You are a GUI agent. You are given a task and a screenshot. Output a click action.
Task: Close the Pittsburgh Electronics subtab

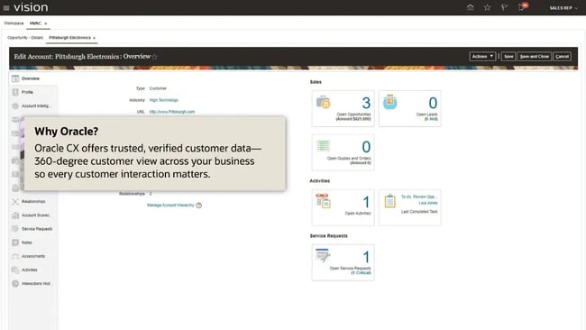click(x=94, y=38)
